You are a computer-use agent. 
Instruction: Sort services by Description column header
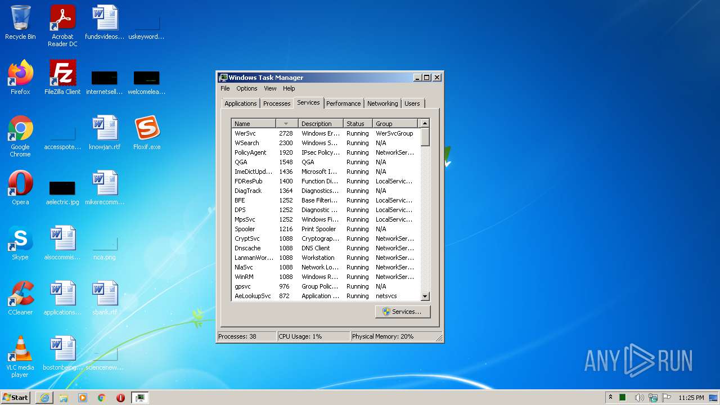(321, 124)
